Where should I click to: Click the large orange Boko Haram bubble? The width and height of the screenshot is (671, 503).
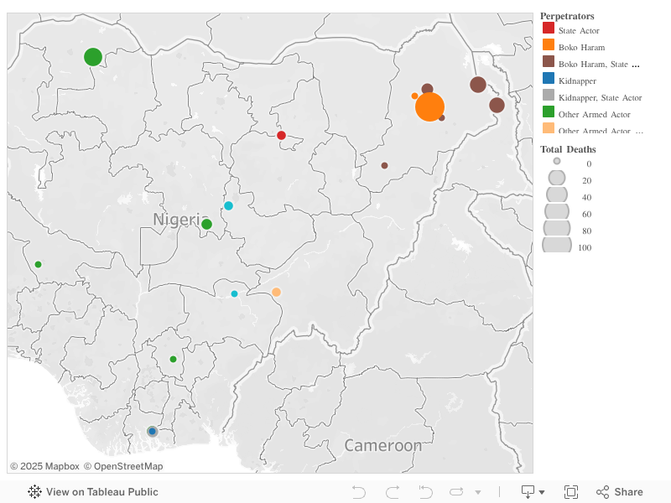click(429, 107)
